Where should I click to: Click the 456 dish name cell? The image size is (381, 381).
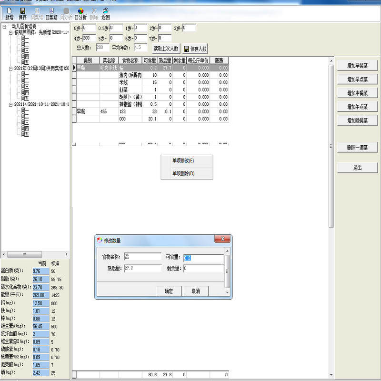109,111
